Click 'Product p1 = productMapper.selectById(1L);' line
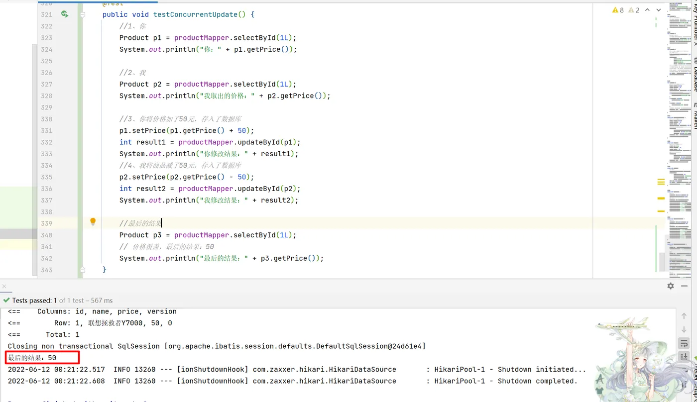Screen dimensions: 697x402 [x=208, y=38]
